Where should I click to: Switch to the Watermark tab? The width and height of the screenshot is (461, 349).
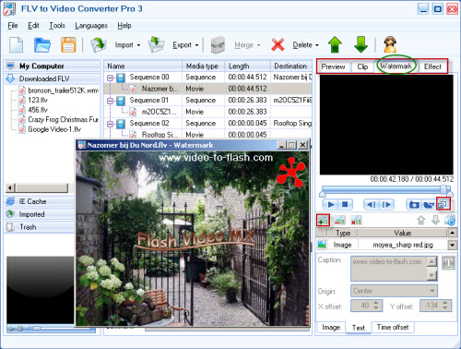click(x=396, y=66)
